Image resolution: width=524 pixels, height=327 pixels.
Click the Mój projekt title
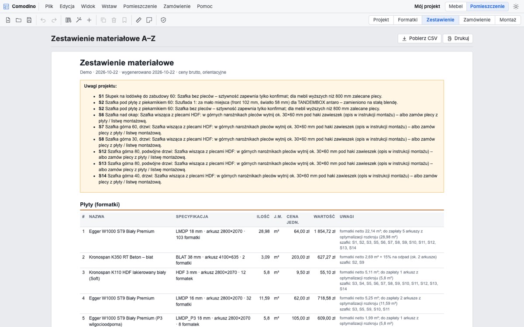[427, 7]
